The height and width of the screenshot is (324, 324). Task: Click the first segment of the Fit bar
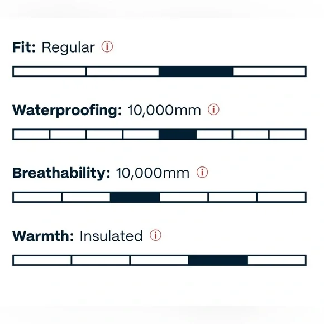pos(49,72)
